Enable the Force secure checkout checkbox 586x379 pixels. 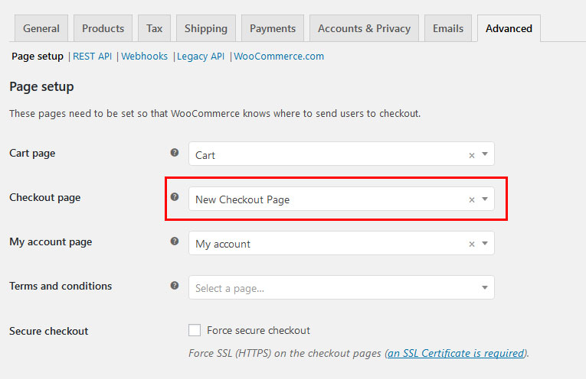coord(195,331)
